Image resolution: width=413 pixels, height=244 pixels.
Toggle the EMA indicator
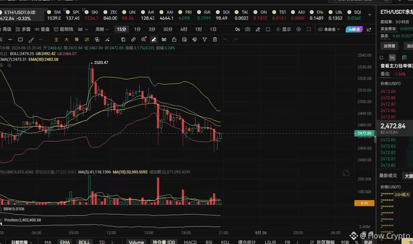coord(65,242)
